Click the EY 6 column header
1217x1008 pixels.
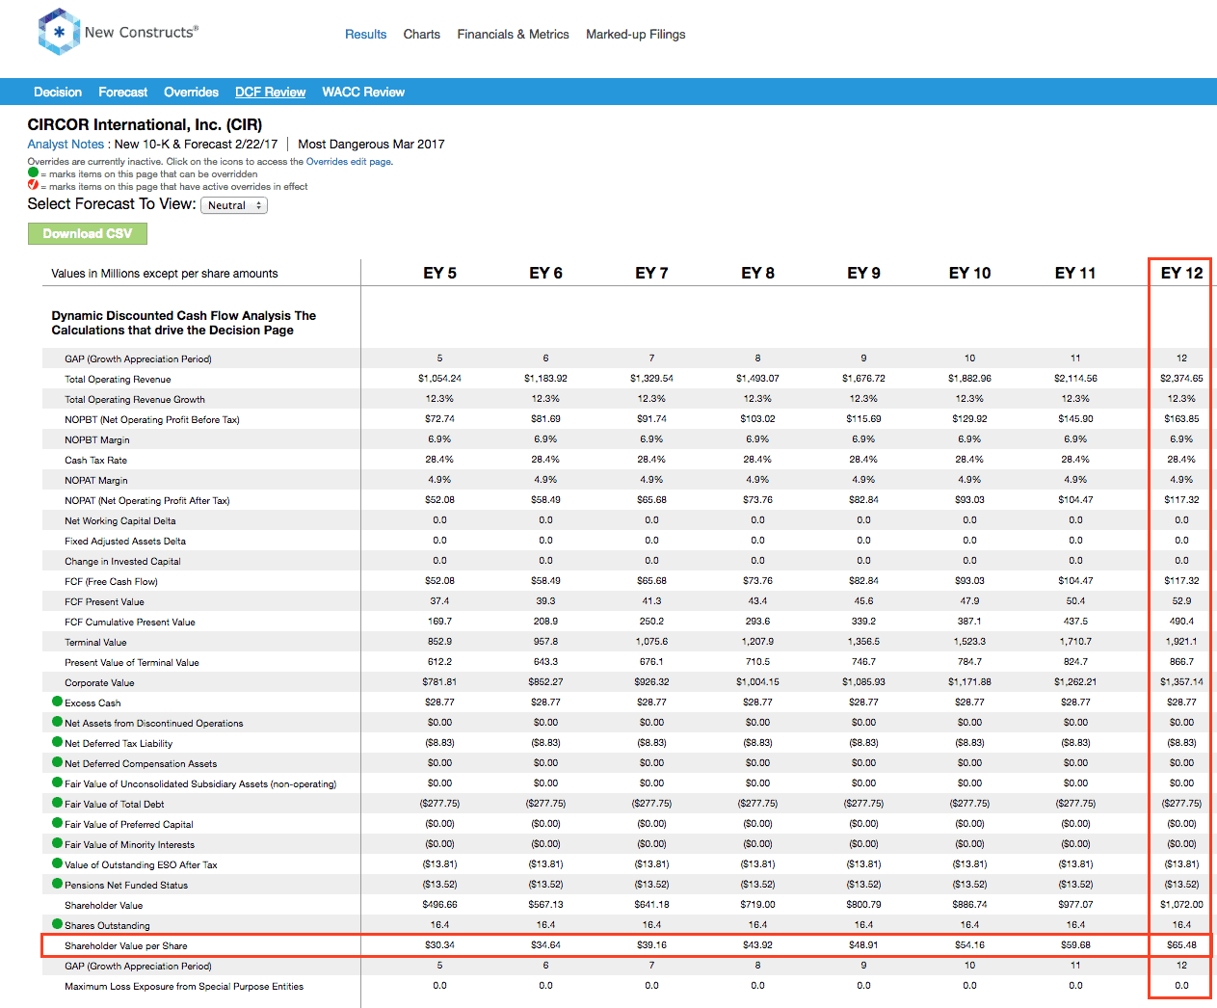point(546,273)
